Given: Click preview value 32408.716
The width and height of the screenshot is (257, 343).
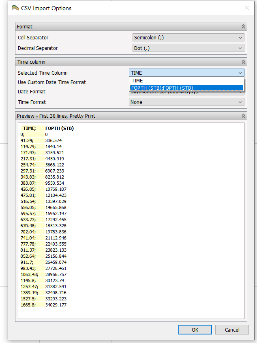Looking at the screenshot, I should (56, 293).
